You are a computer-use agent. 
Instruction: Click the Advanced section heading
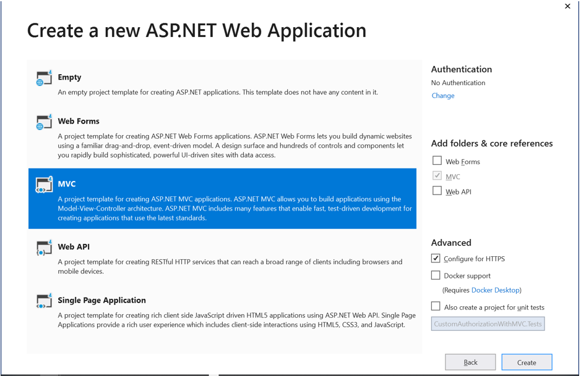coord(451,243)
